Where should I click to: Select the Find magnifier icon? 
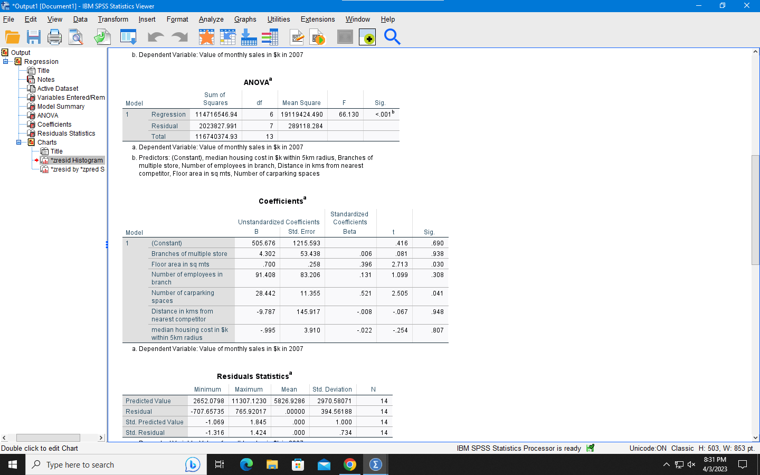pyautogui.click(x=392, y=37)
